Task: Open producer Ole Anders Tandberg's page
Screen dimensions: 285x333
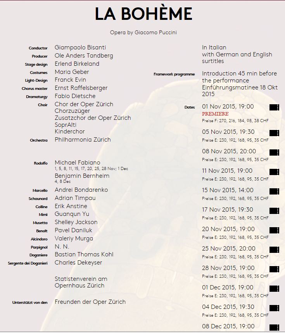Action: tap(84, 56)
